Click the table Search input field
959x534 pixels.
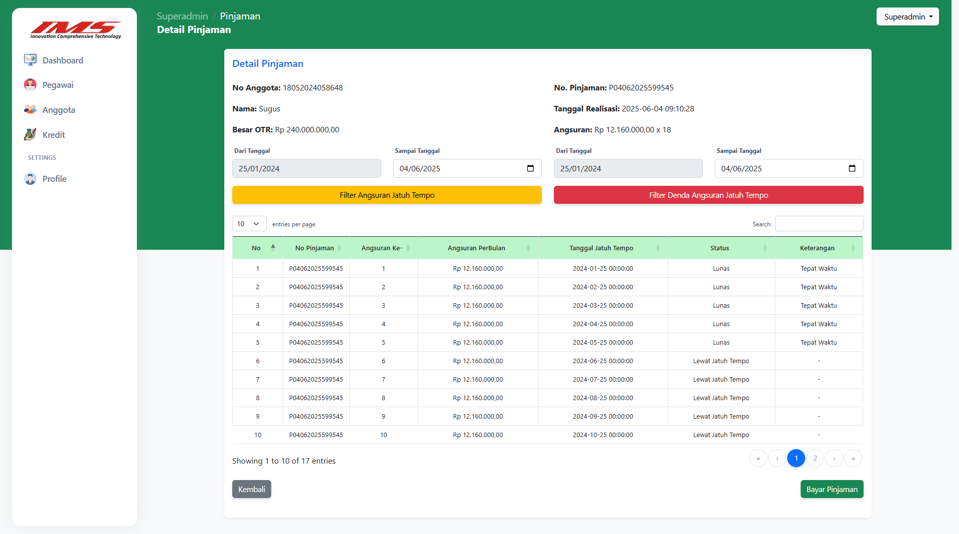click(x=819, y=224)
